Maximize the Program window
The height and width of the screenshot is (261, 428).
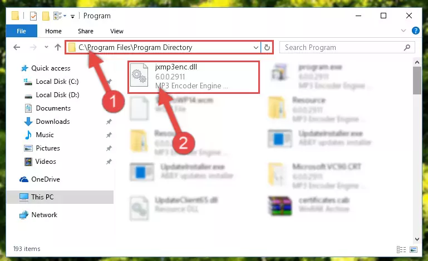(383, 16)
